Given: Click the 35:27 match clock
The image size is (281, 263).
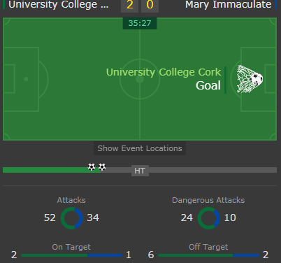Looking at the screenshot, I should pos(140,23).
